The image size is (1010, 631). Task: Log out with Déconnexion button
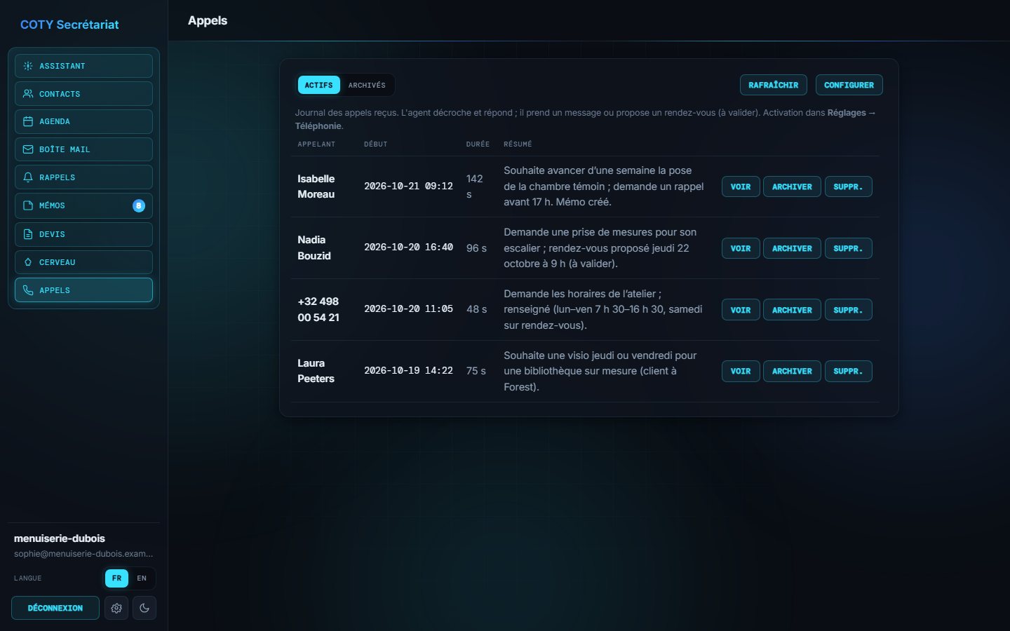[x=55, y=608]
